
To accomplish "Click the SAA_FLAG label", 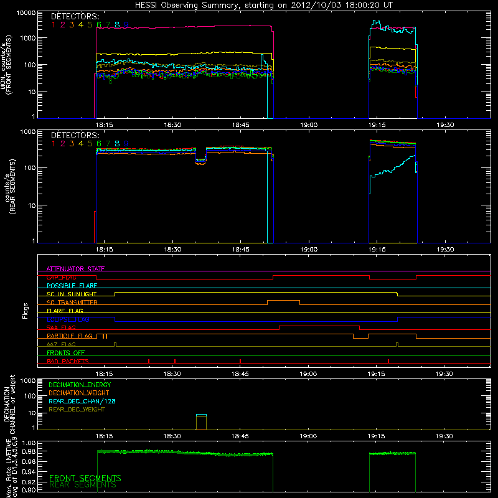I will click(61, 327).
